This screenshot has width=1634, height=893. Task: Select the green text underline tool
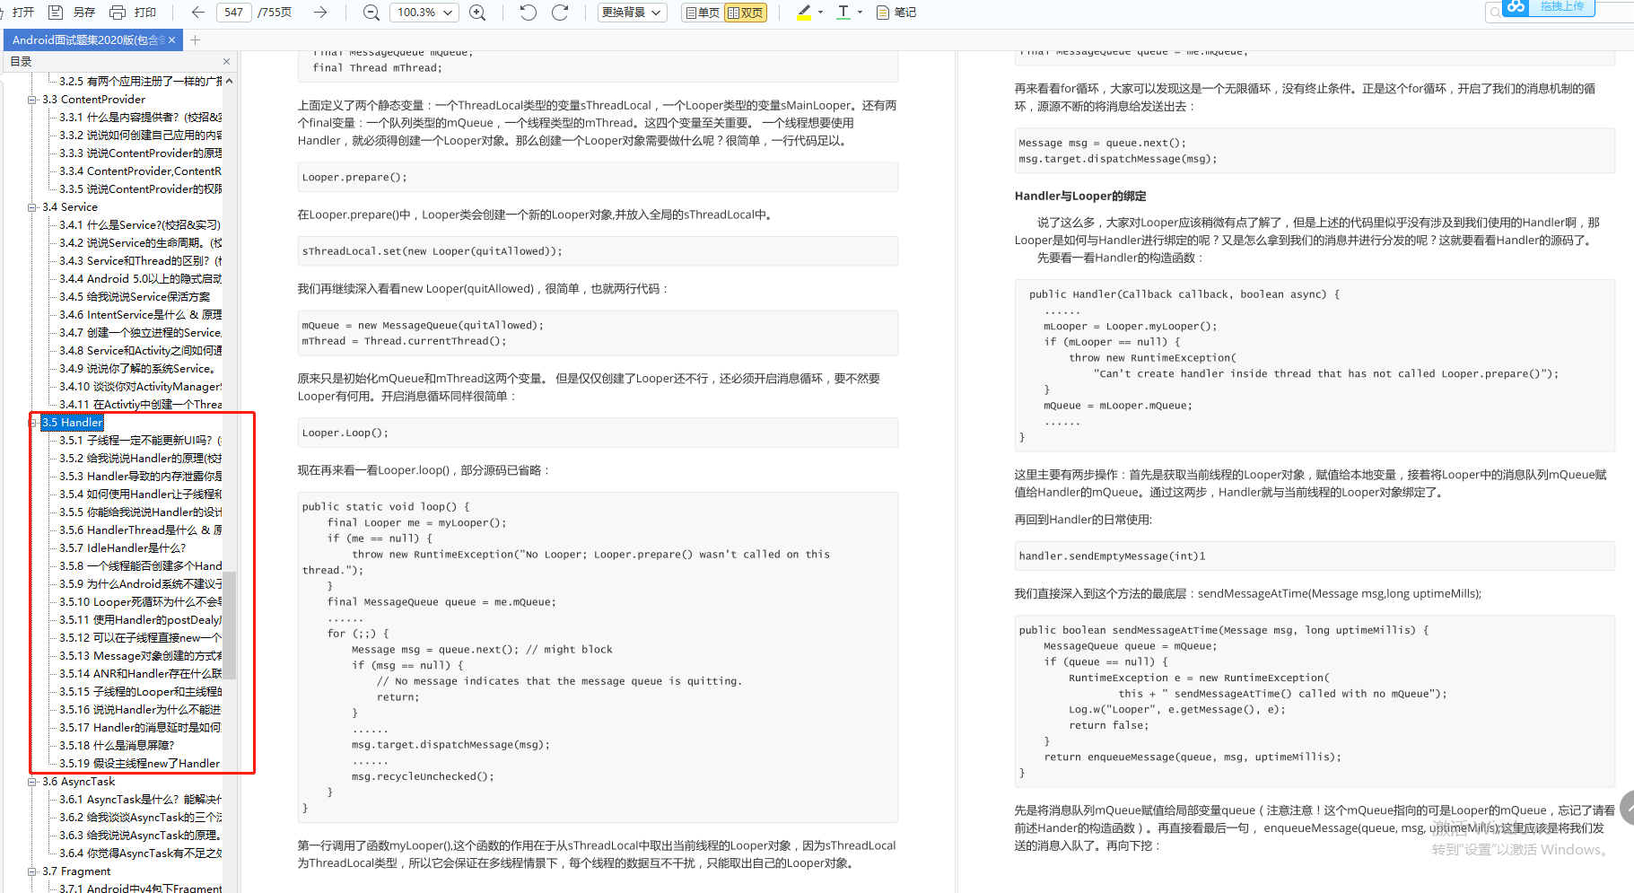[x=843, y=13]
